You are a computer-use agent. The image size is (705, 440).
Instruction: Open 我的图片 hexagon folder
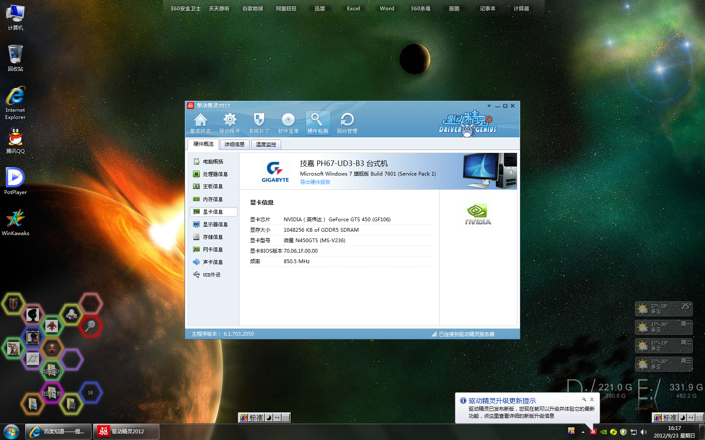click(x=52, y=370)
